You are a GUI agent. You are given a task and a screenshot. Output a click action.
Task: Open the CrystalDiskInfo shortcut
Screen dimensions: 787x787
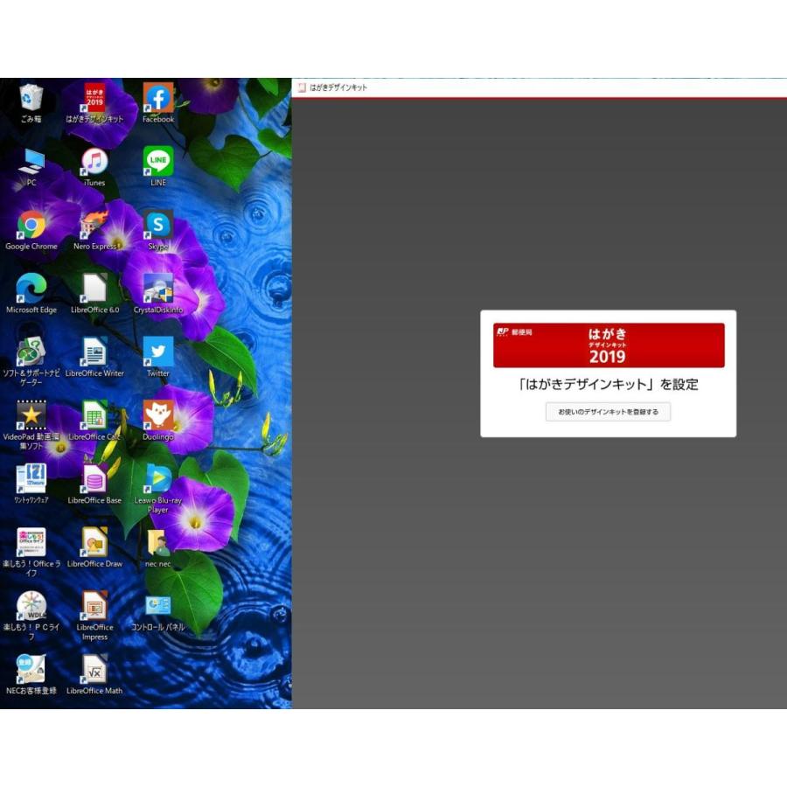(x=158, y=289)
